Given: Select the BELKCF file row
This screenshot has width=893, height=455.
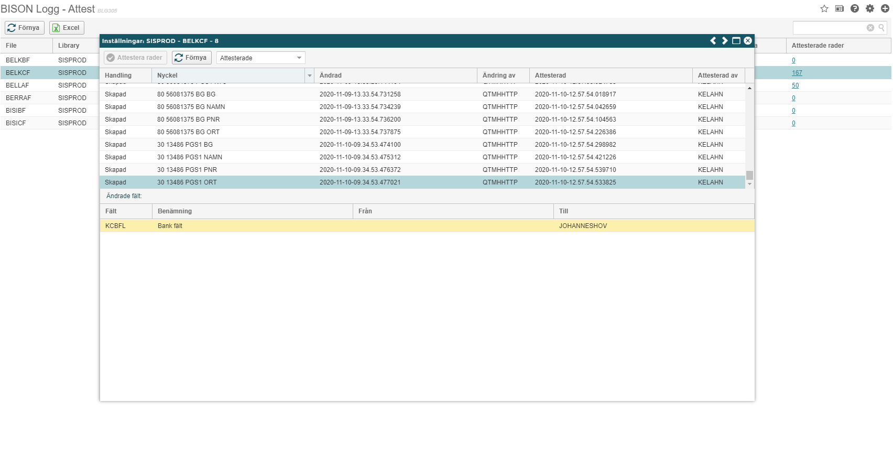Looking at the screenshot, I should 50,73.
